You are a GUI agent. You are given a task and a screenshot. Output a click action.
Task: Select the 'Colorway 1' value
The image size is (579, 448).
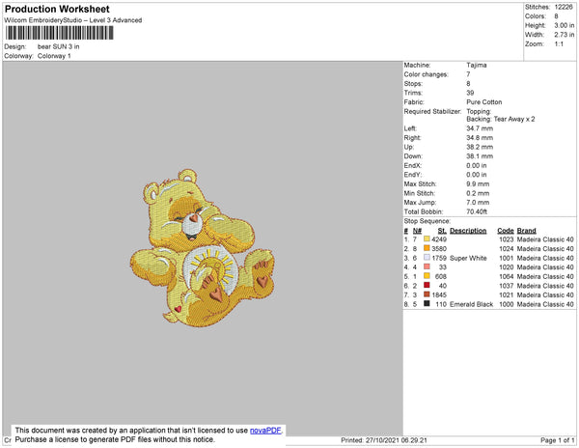click(x=54, y=56)
